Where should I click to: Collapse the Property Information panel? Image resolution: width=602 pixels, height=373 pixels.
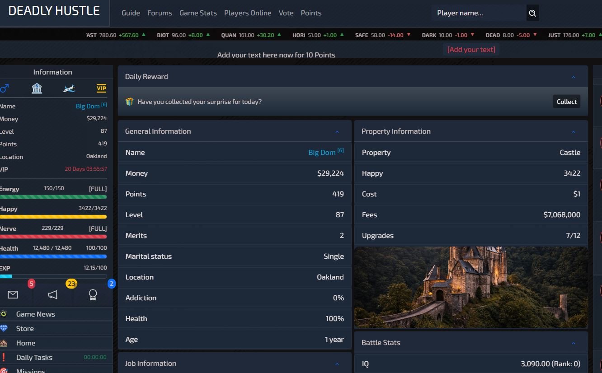pyautogui.click(x=574, y=131)
